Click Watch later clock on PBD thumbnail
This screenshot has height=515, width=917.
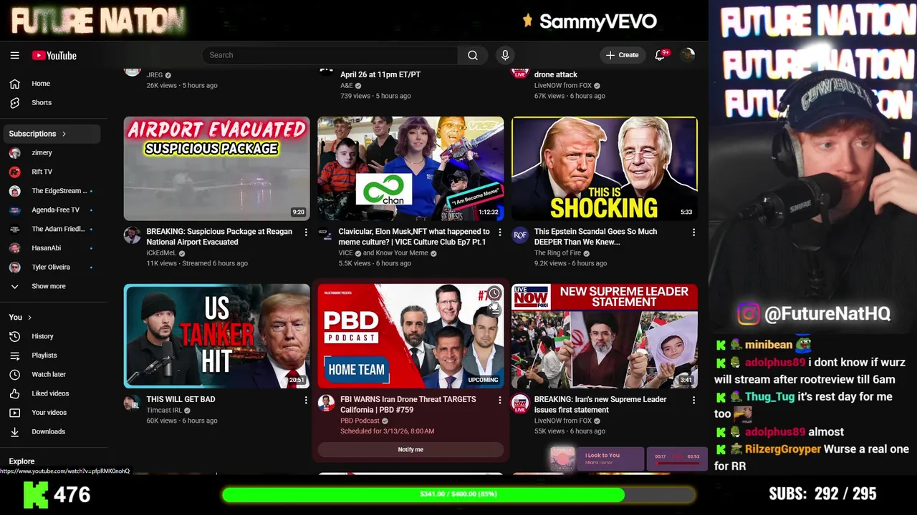coord(494,294)
